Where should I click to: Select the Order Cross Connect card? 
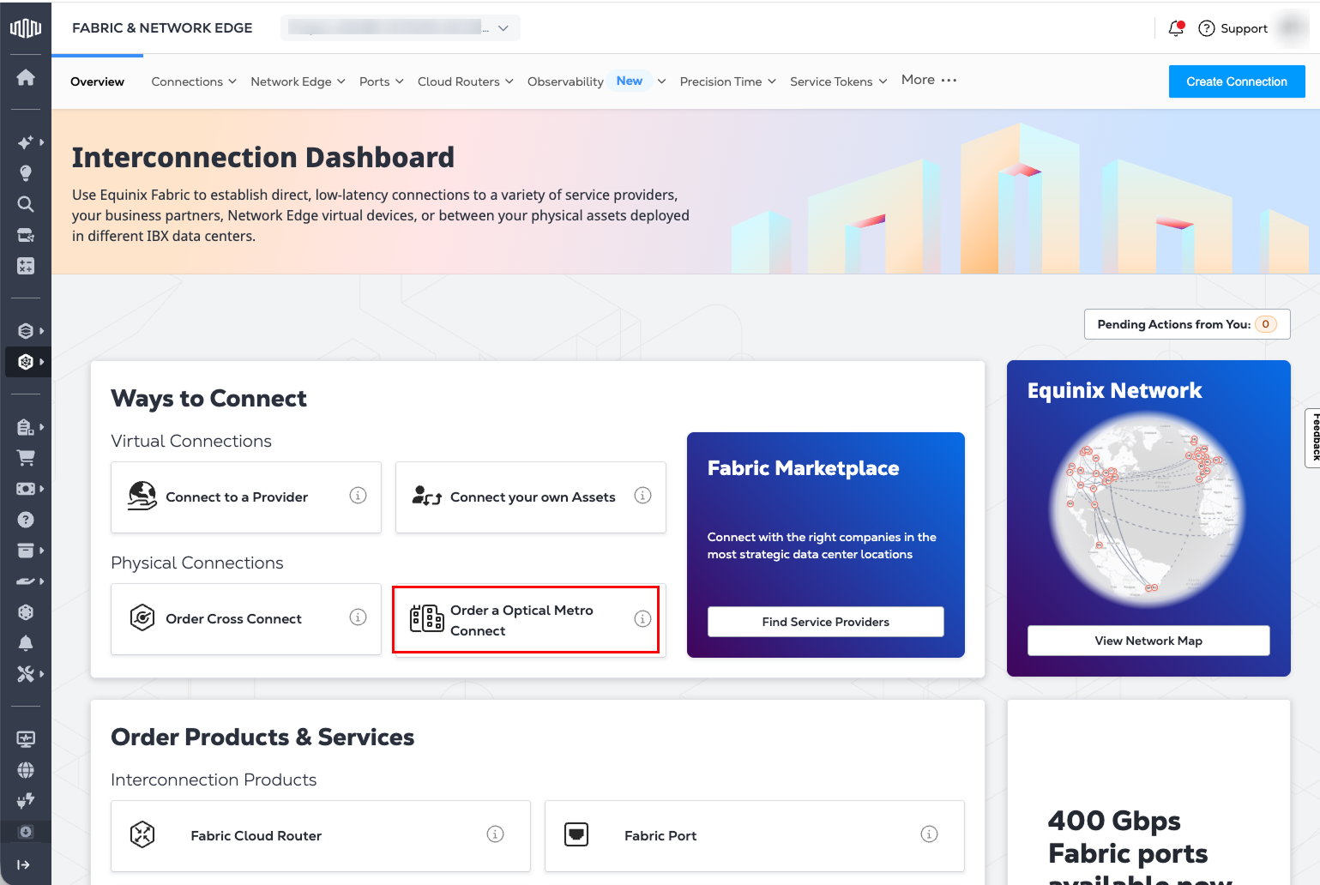[x=246, y=619]
